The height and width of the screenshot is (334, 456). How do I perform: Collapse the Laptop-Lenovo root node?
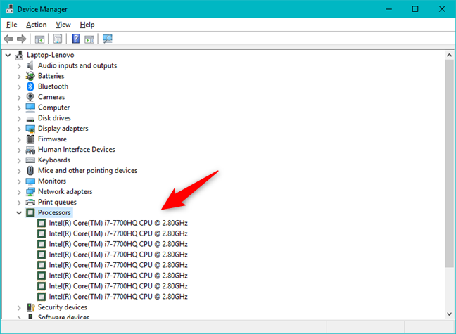(x=8, y=55)
